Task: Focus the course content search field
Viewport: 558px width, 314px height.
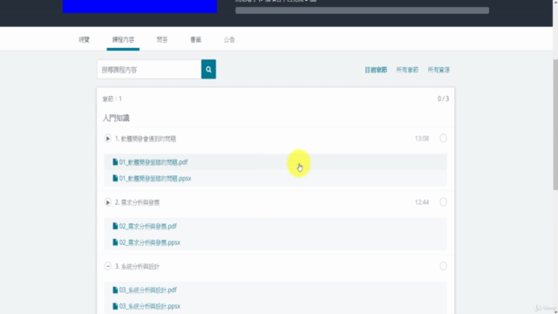Action: [149, 70]
